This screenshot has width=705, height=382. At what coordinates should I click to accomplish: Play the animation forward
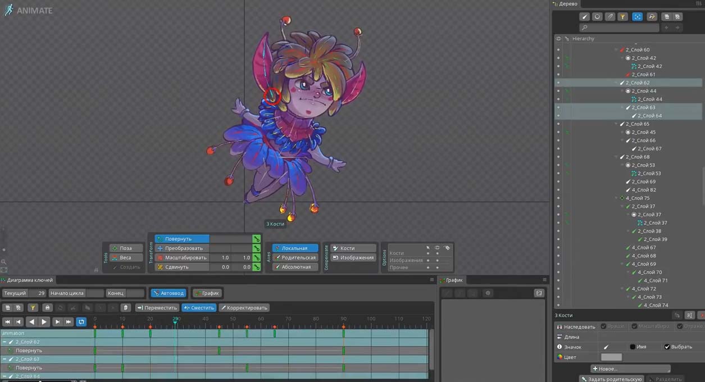44,322
